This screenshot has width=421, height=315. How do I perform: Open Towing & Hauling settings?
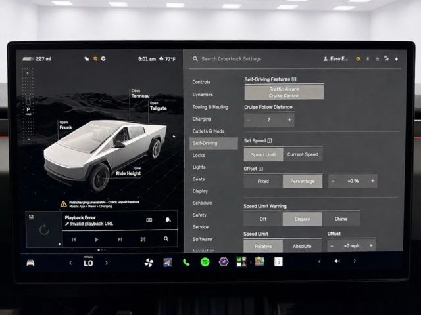pyautogui.click(x=210, y=107)
